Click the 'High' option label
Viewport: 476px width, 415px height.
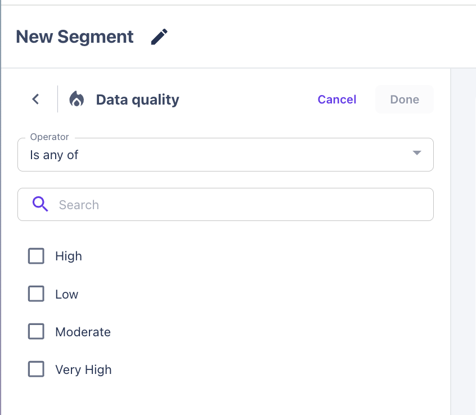pyautogui.click(x=69, y=256)
